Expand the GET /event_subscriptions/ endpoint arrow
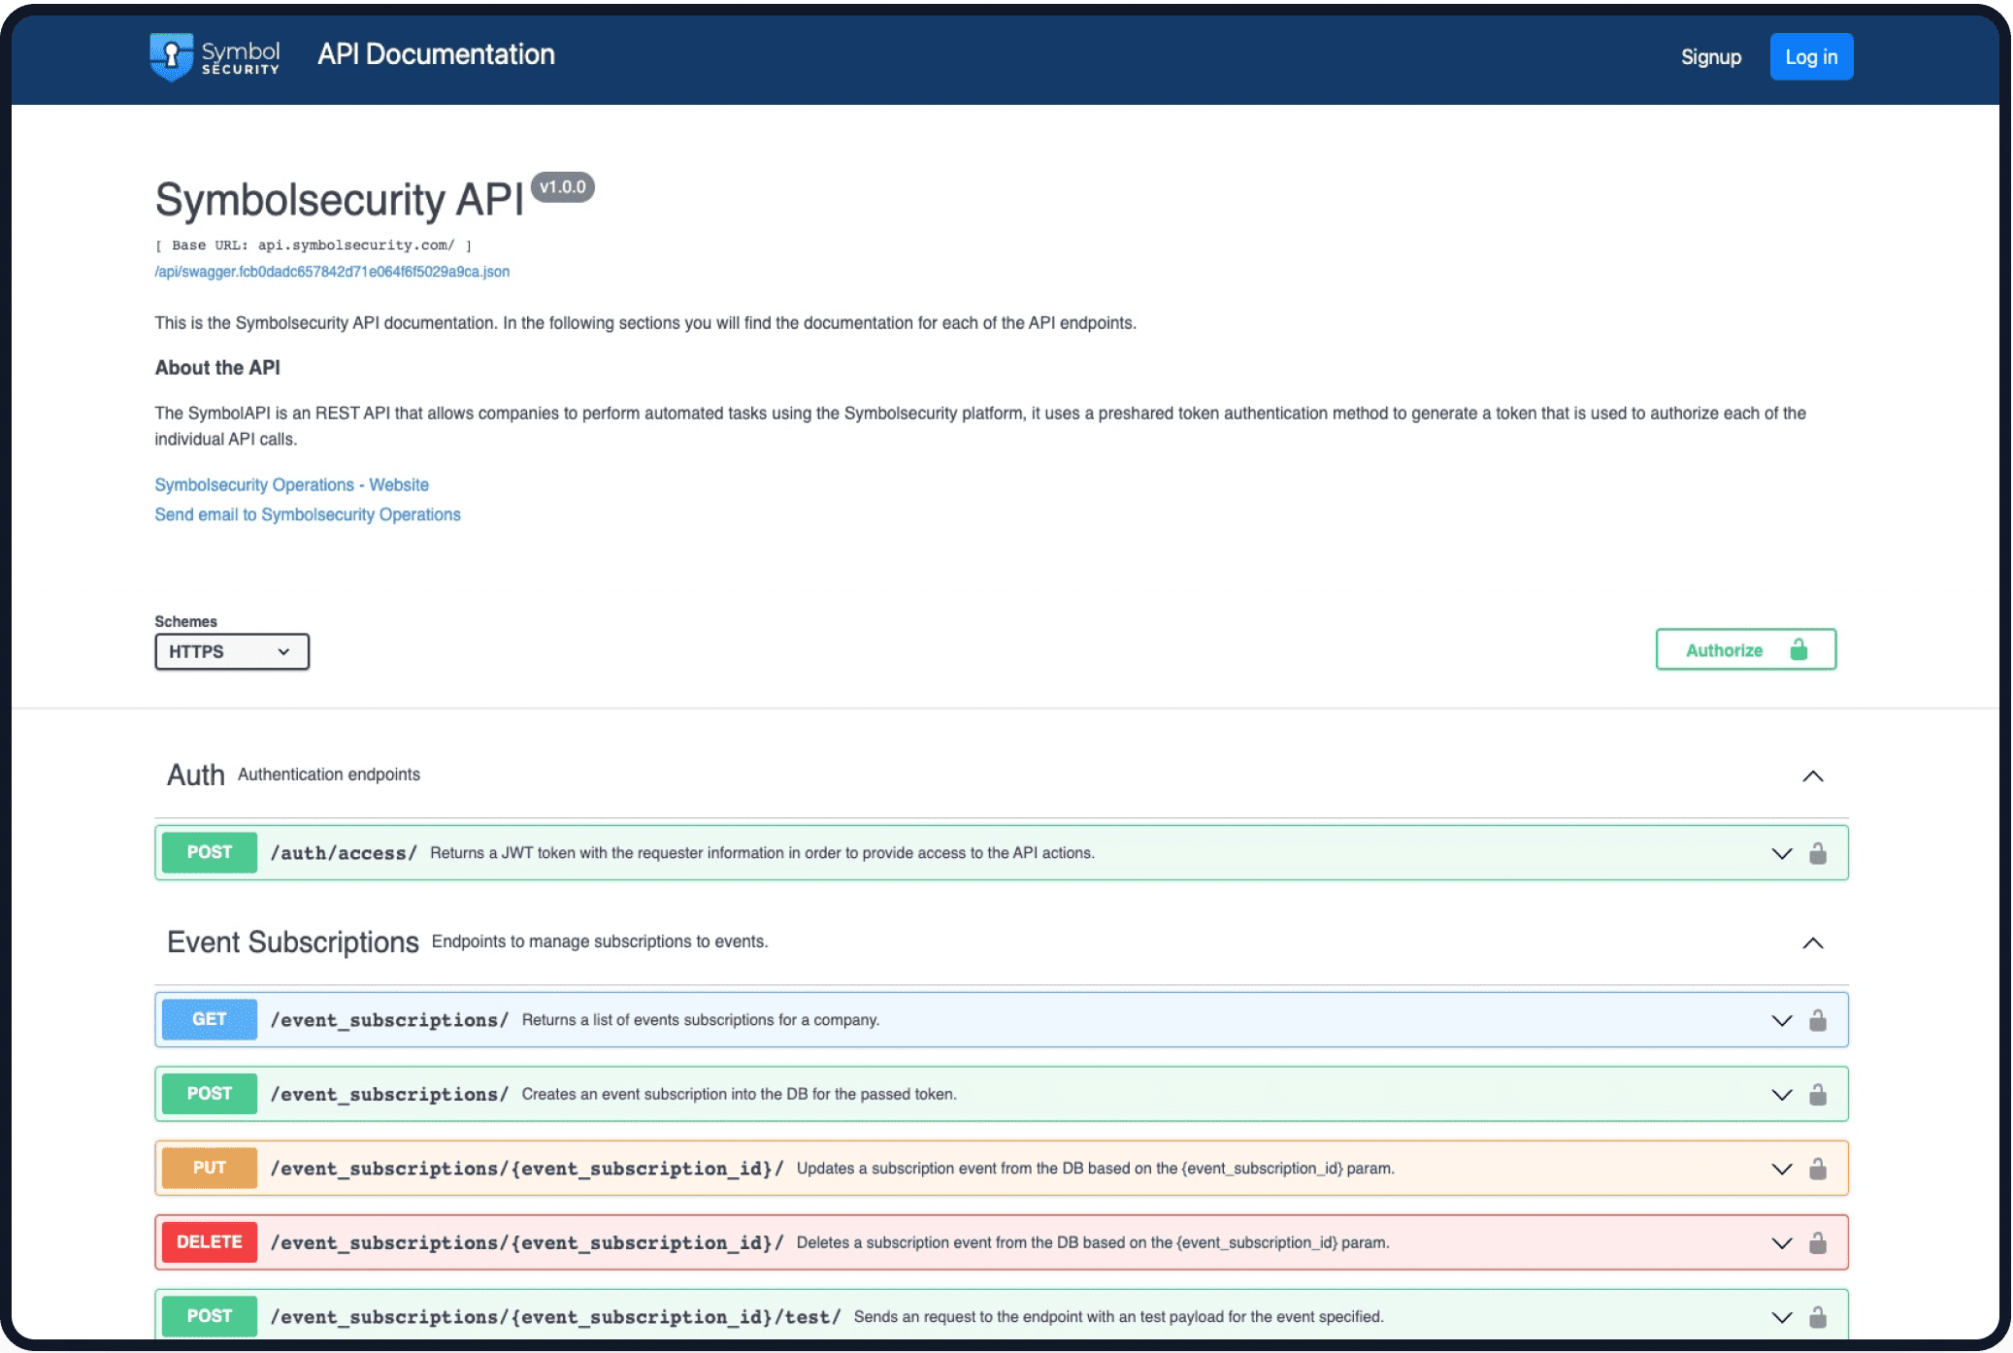The height and width of the screenshot is (1353, 2013). tap(1781, 1020)
